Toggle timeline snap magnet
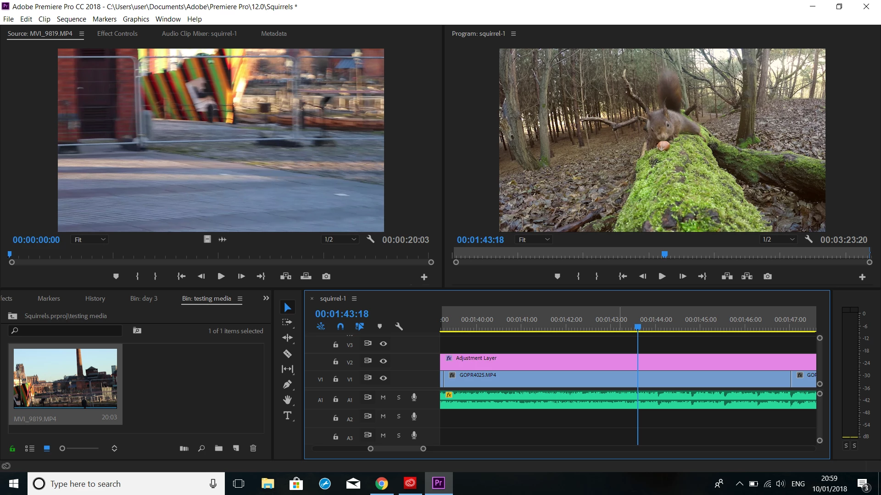Image resolution: width=881 pixels, height=495 pixels. pyautogui.click(x=340, y=326)
